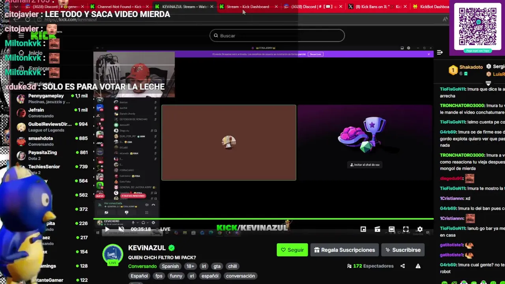This screenshot has height=284, width=505.
Task: Click Desactivar in streamer mode banner
Action: pyautogui.click(x=315, y=54)
